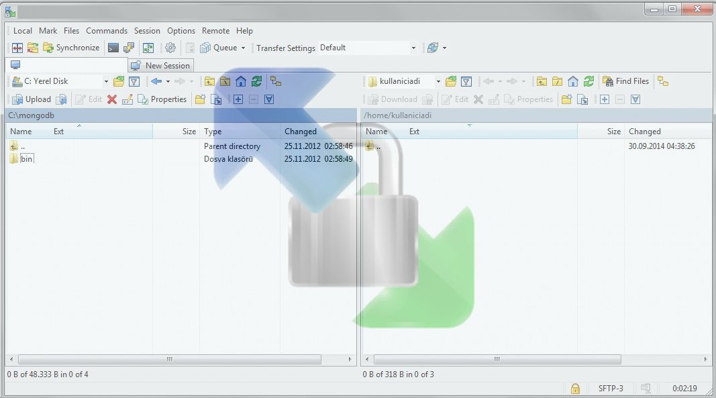
Task: Open the Transfer Settings Default dropdown
Action: click(368, 48)
